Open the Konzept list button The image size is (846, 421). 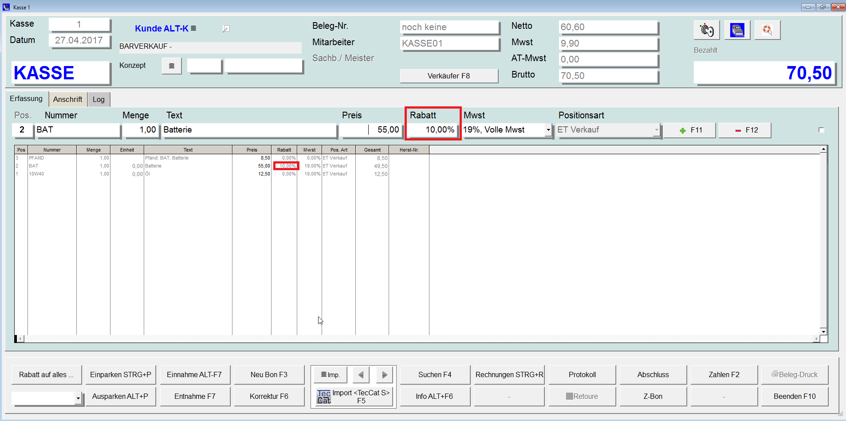[x=172, y=66]
